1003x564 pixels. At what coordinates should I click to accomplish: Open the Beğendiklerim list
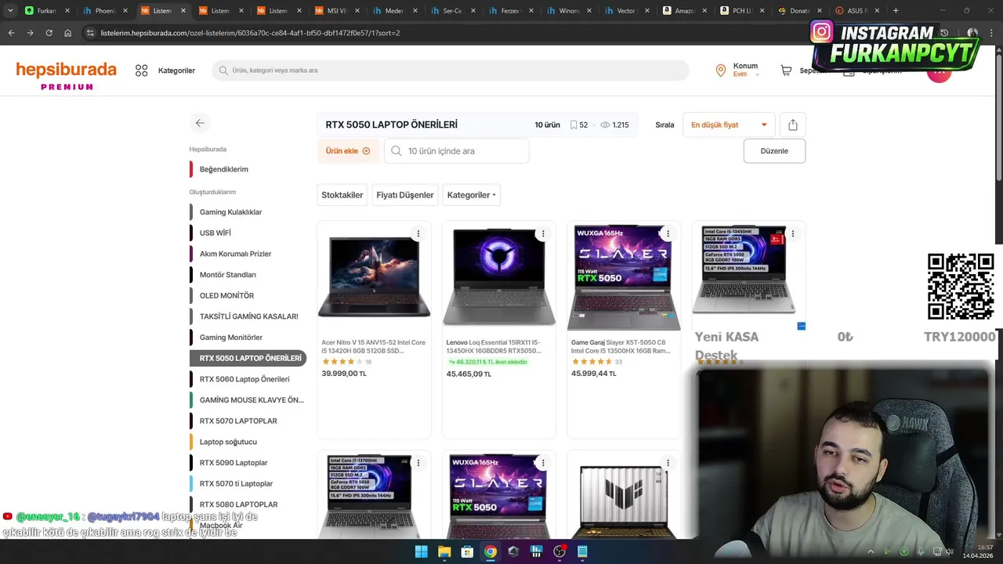coord(223,169)
